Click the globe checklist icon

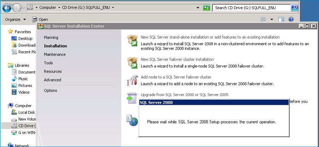[x=132, y=120]
